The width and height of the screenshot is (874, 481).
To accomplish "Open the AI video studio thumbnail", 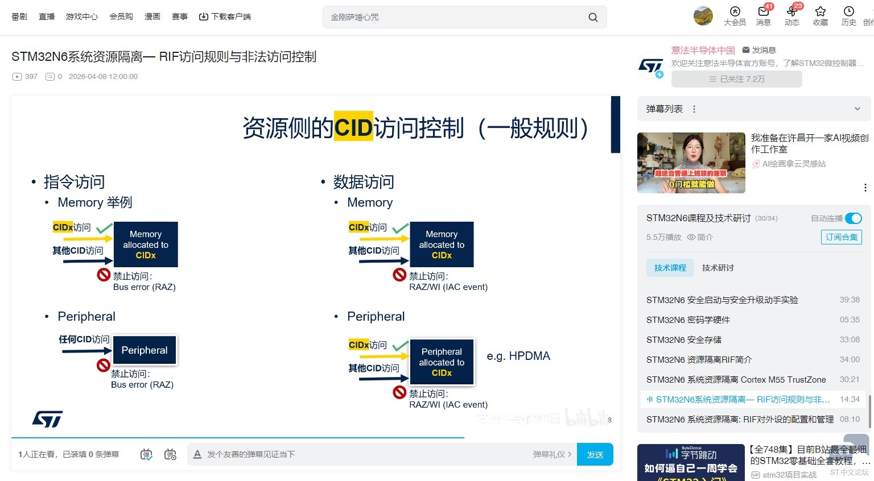I will (x=691, y=163).
